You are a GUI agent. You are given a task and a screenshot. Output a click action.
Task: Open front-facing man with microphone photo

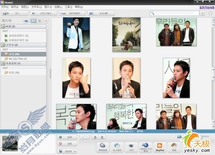(126, 78)
